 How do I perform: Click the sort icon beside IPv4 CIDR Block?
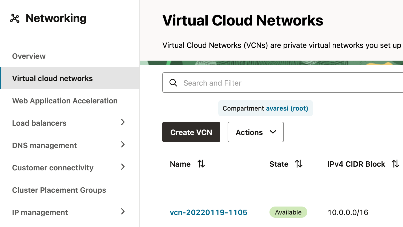396,164
